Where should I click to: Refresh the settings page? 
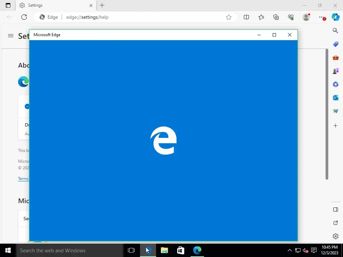(24, 17)
